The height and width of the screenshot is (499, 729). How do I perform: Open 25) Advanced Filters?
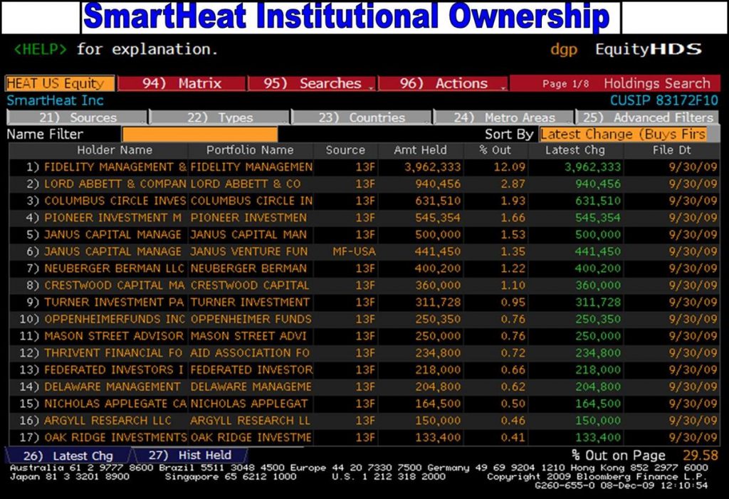pos(647,117)
